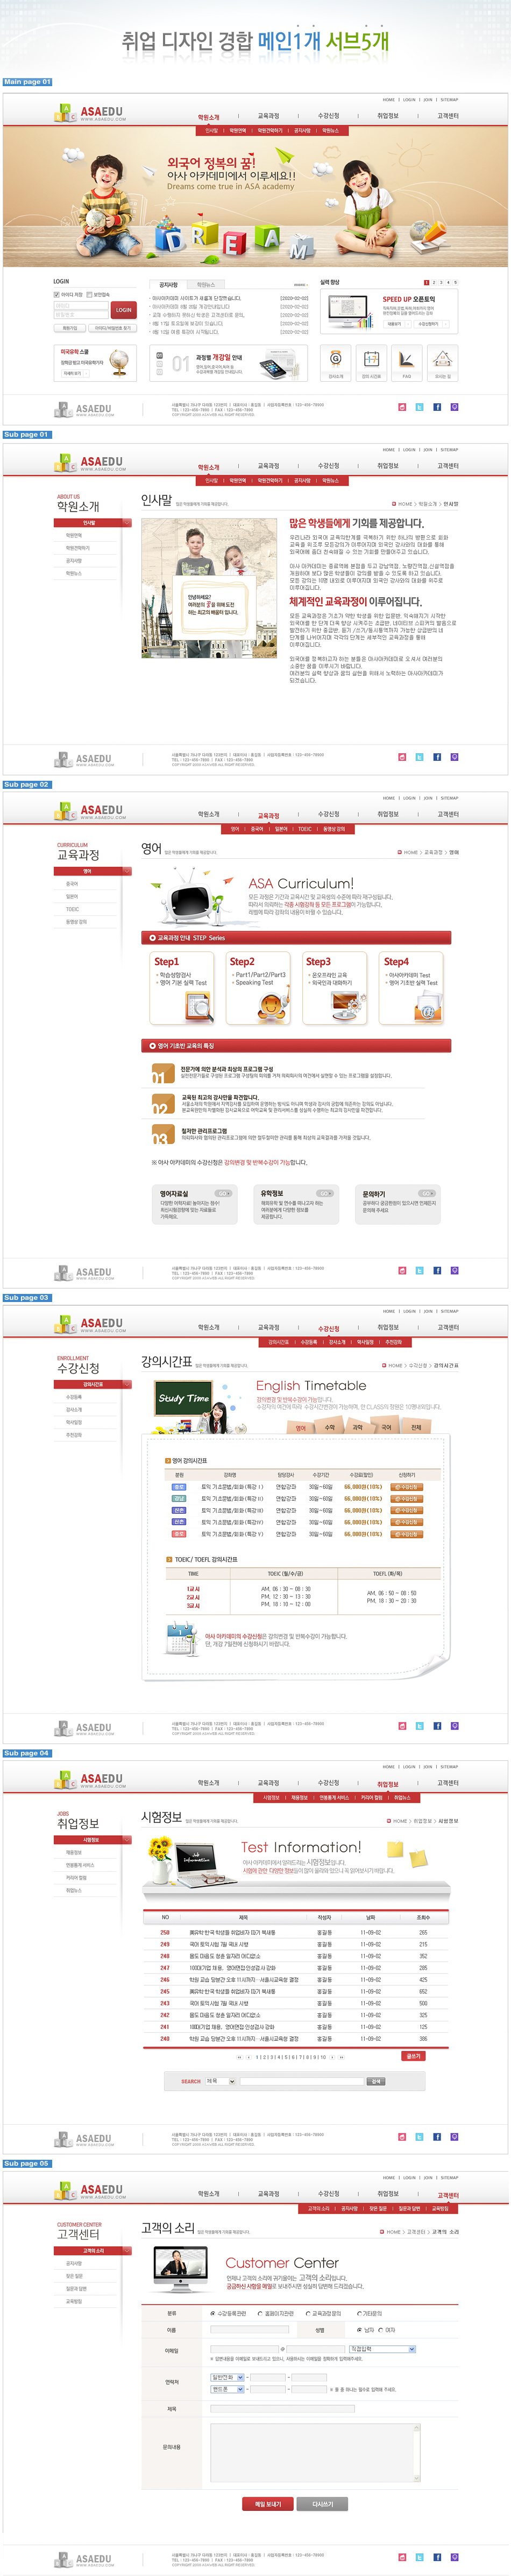Click the purple social icon in Sub page 02 footer

pyautogui.click(x=454, y=1270)
